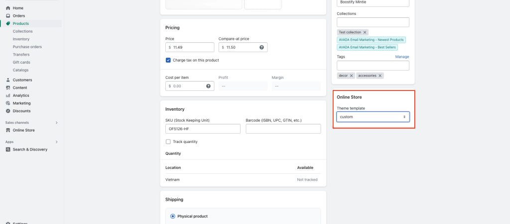Open Gift cards submenu item

coord(21,63)
